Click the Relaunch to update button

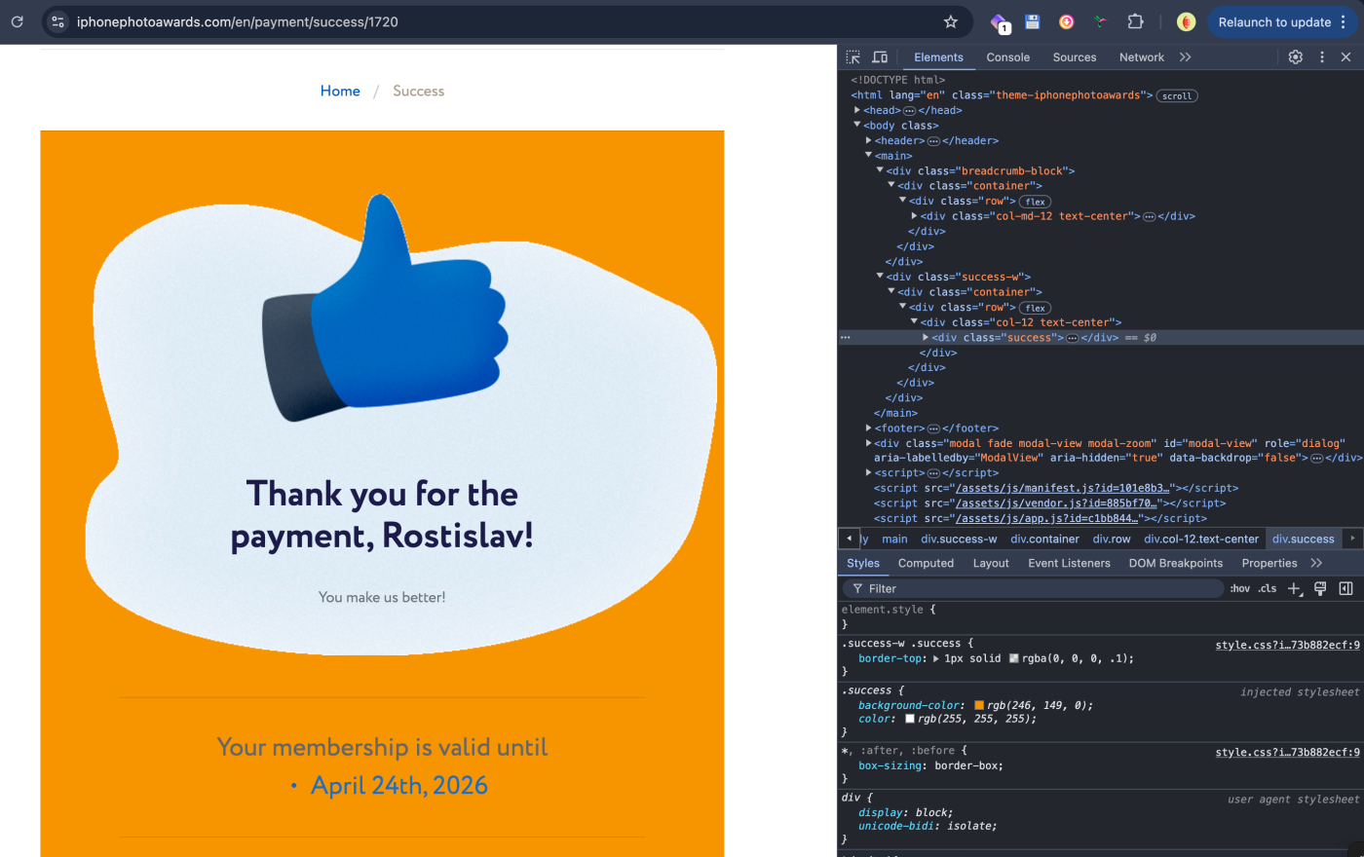(1273, 21)
